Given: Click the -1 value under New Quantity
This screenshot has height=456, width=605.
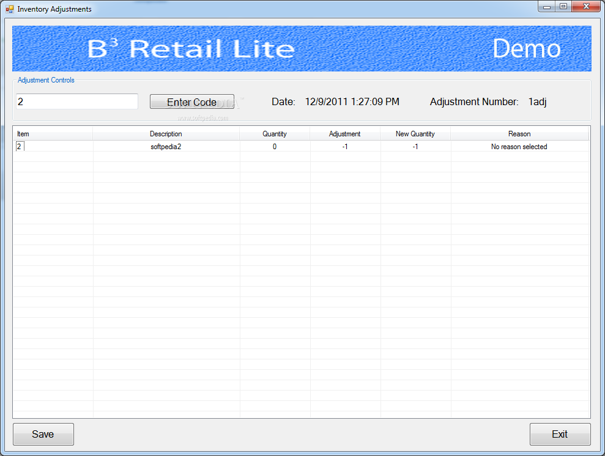Looking at the screenshot, I should pos(415,147).
